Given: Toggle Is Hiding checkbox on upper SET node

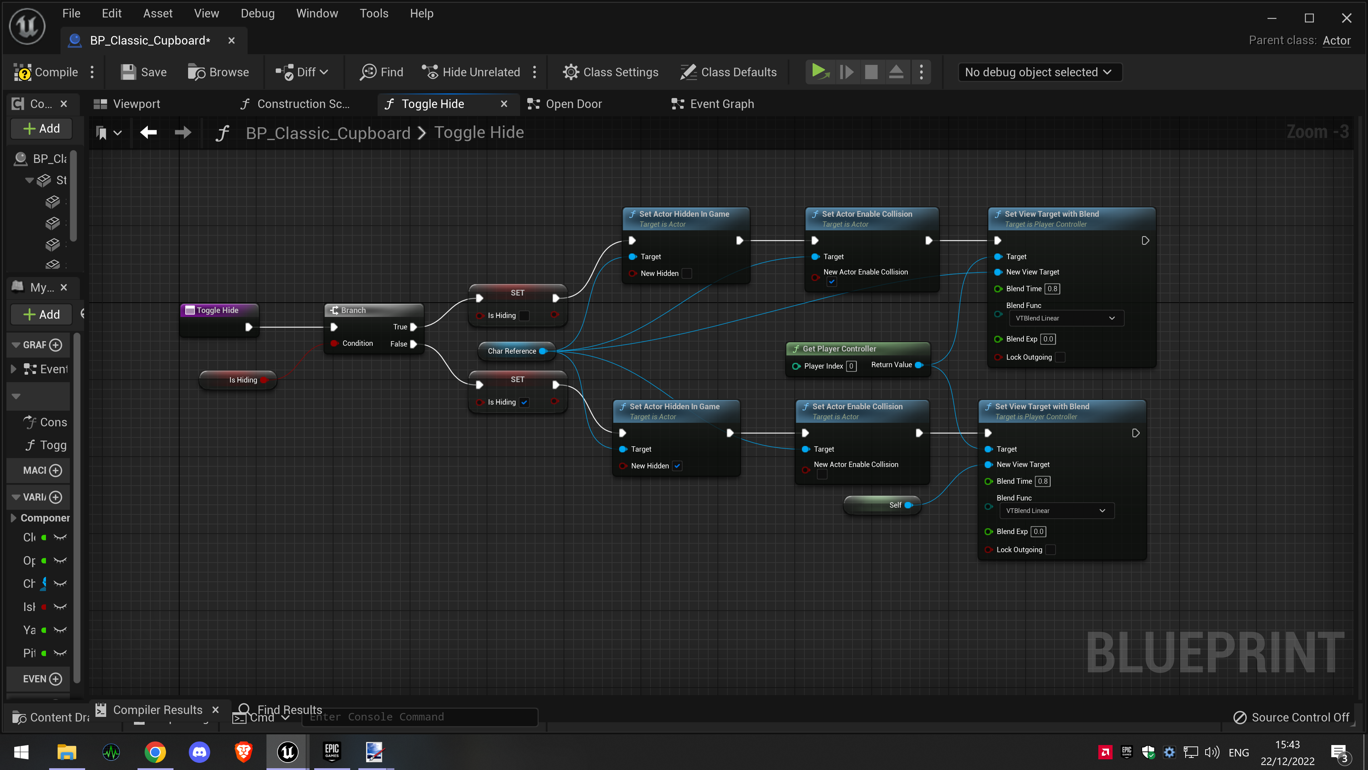Looking at the screenshot, I should [524, 315].
